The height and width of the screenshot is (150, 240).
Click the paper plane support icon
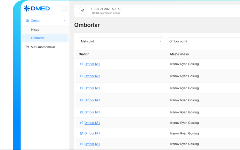click(x=83, y=11)
